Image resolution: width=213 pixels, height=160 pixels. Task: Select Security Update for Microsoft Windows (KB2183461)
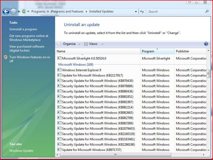pyautogui.click(x=98, y=139)
